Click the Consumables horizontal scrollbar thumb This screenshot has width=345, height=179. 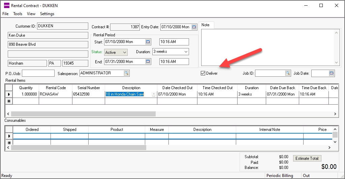coord(79,148)
